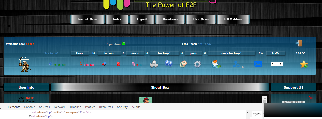This screenshot has width=322, height=119.
Task: Click the Donations button
Action: [x=170, y=19]
